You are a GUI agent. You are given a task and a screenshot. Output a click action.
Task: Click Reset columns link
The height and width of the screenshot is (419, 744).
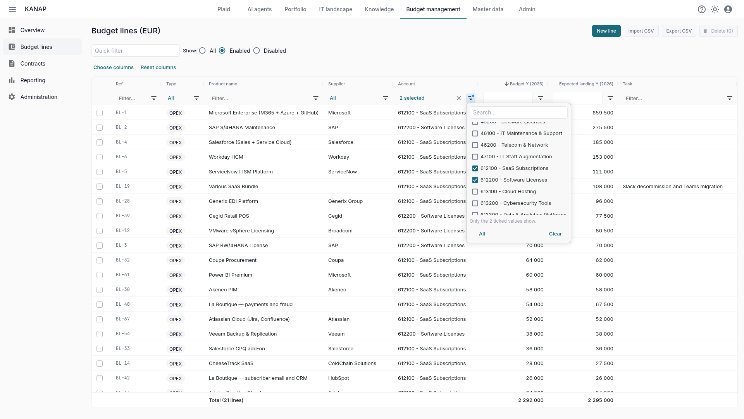tap(158, 68)
